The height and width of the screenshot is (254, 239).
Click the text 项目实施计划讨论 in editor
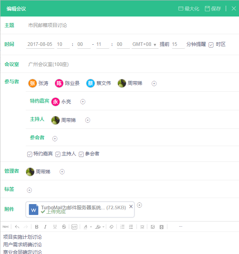coord(23,237)
